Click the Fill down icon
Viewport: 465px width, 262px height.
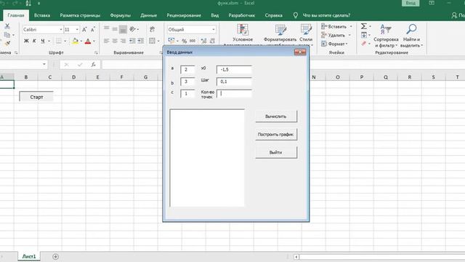pos(364,35)
